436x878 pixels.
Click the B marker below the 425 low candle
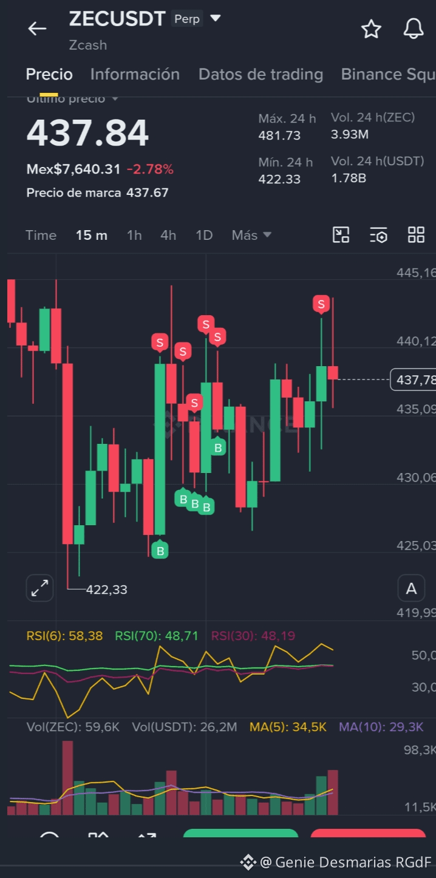pyautogui.click(x=160, y=550)
